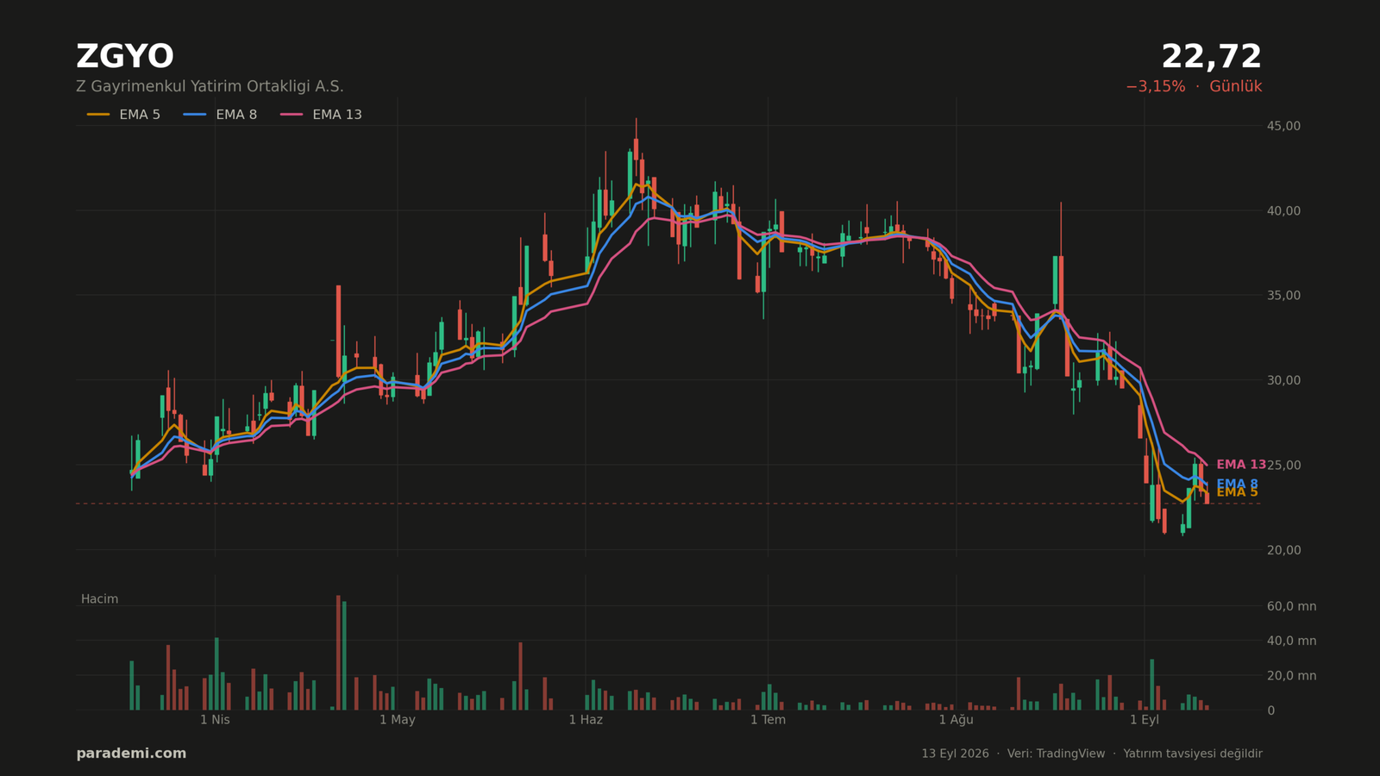The image size is (1380, 776).
Task: Click the 35,00 price axis label
Action: pos(1283,296)
